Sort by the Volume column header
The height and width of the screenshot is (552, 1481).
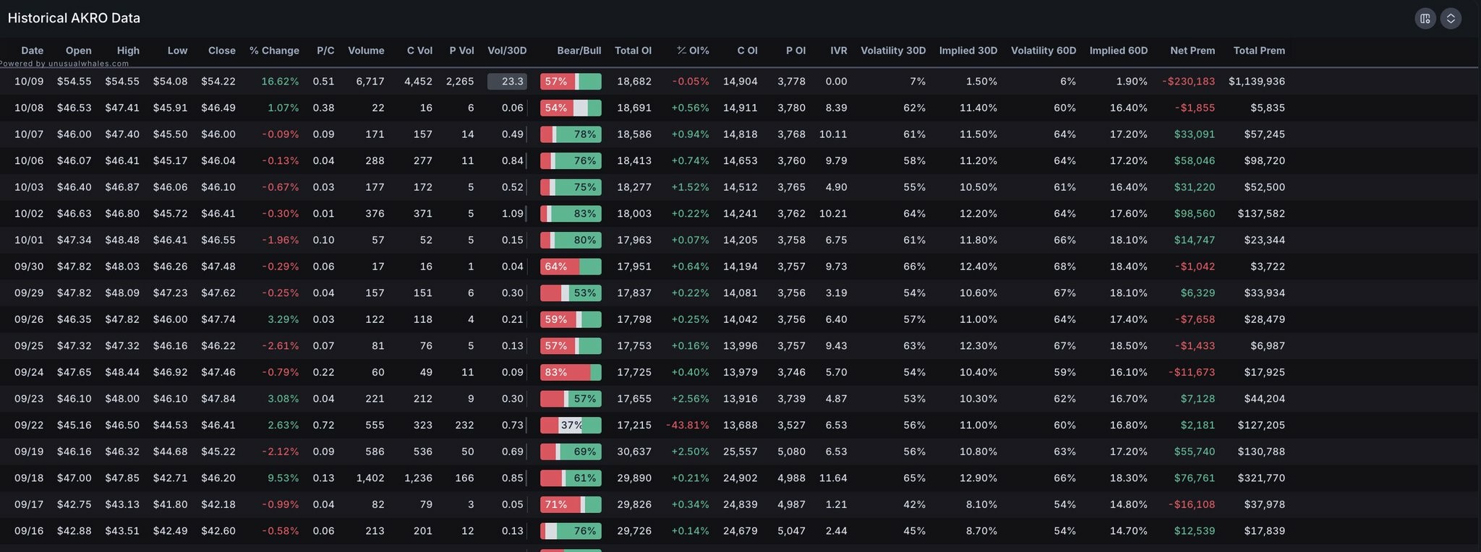point(366,51)
